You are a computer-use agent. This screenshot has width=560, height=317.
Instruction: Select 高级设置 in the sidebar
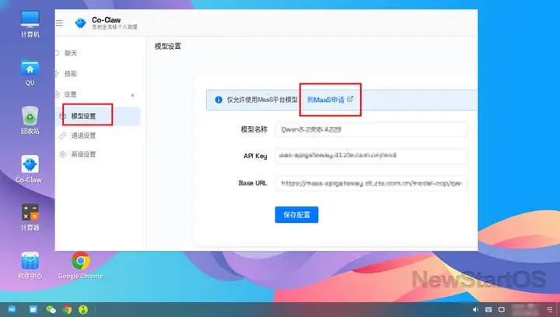pyautogui.click(x=83, y=154)
